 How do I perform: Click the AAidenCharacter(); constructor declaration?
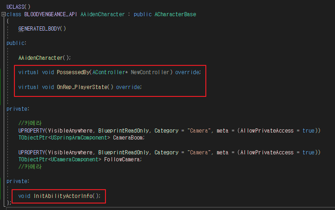[x=45, y=58]
